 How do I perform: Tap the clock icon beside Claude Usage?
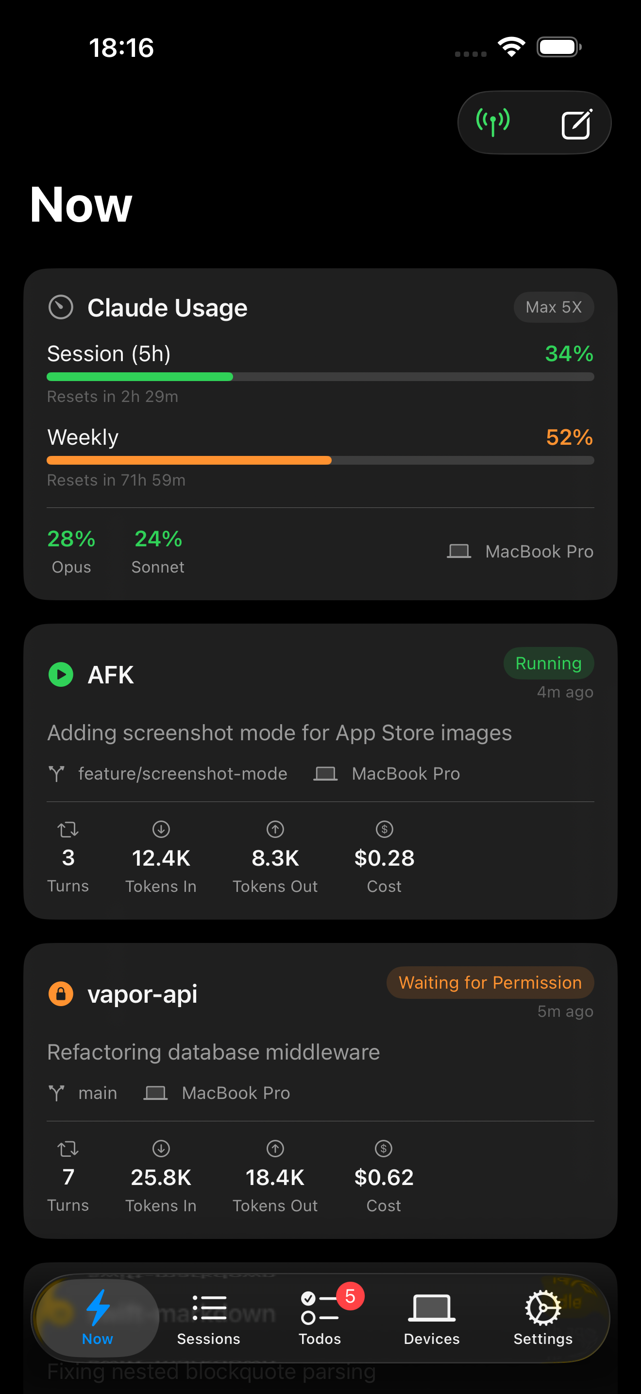coord(61,307)
